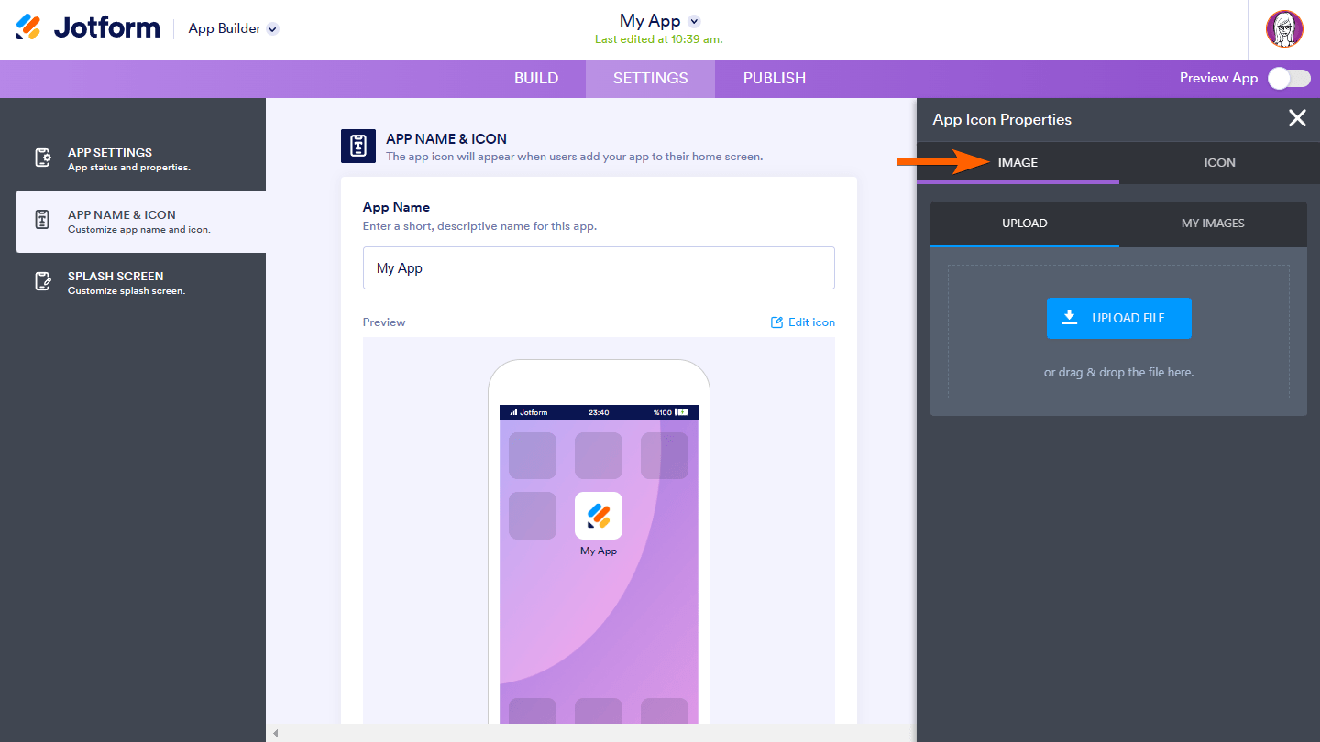Viewport: 1320px width, 742px height.
Task: Click the 'My App' label under preview icon
Action: 599,551
